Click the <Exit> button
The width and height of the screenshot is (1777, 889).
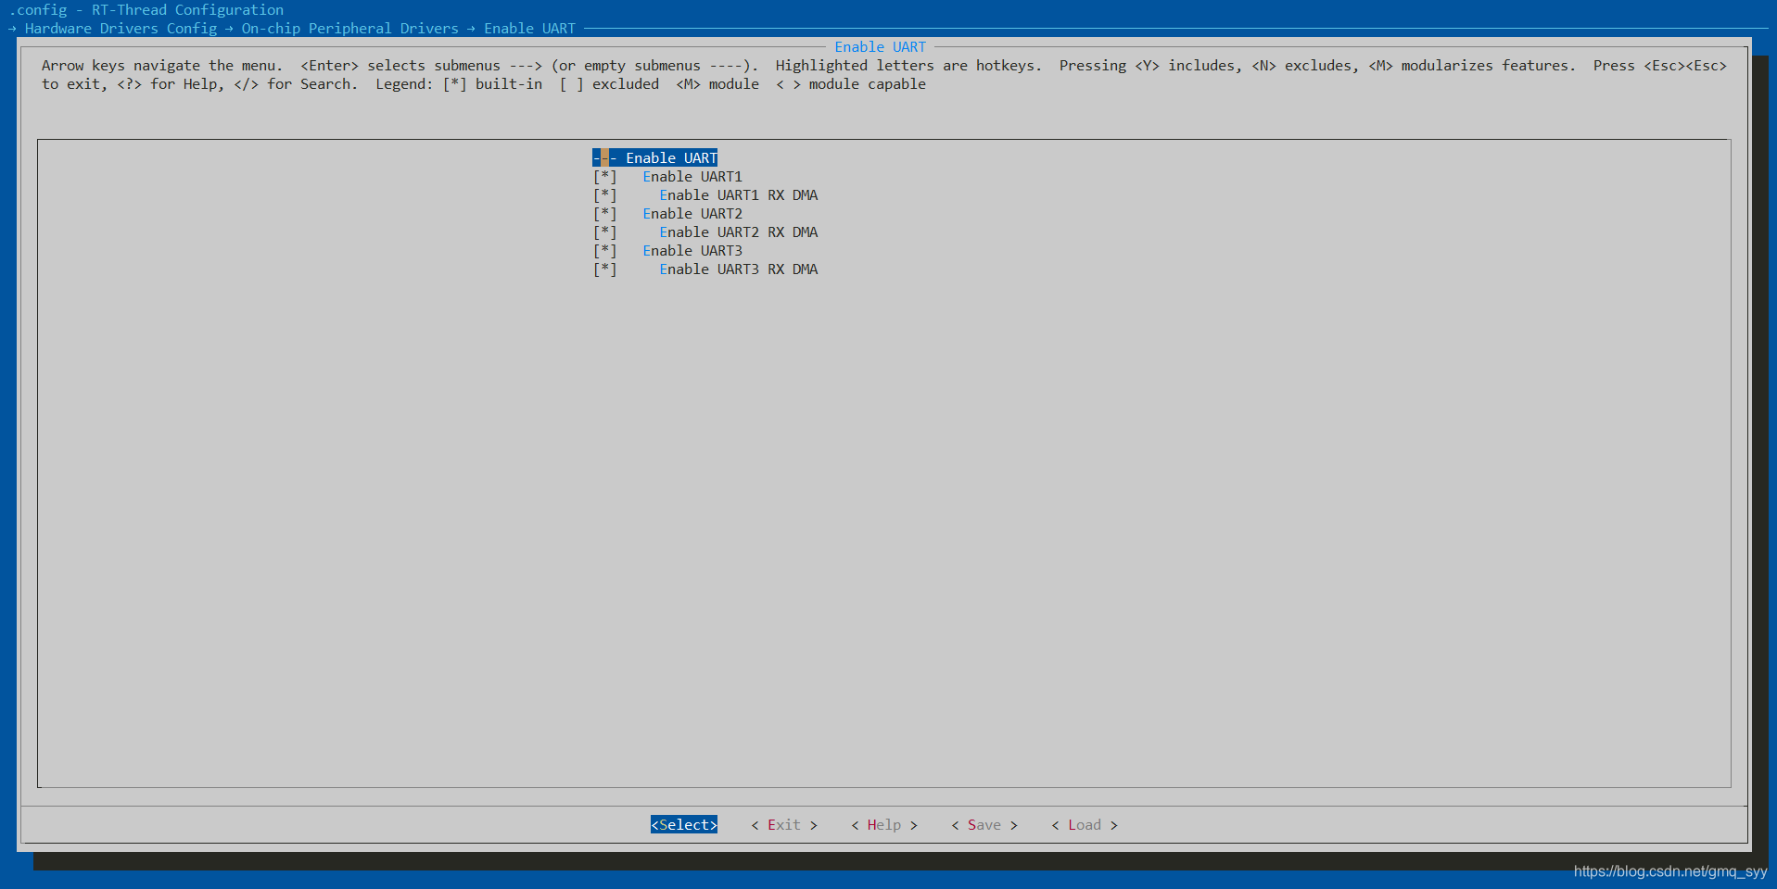(x=783, y=824)
